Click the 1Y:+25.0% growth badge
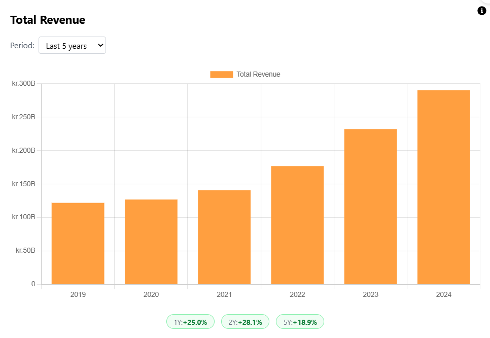The height and width of the screenshot is (338, 490). click(190, 322)
